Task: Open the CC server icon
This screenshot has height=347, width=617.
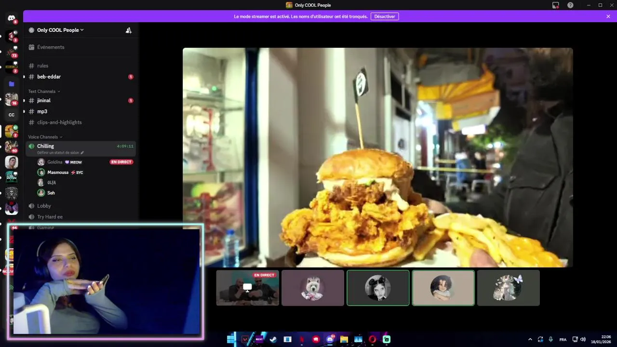Action: 12,115
